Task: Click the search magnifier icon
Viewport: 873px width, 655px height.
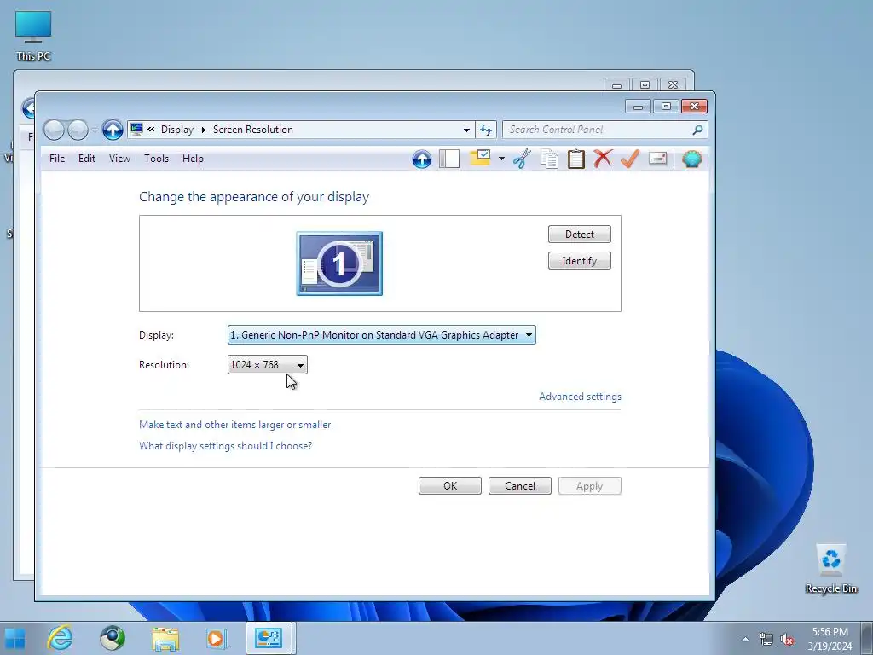Action: coord(697,130)
